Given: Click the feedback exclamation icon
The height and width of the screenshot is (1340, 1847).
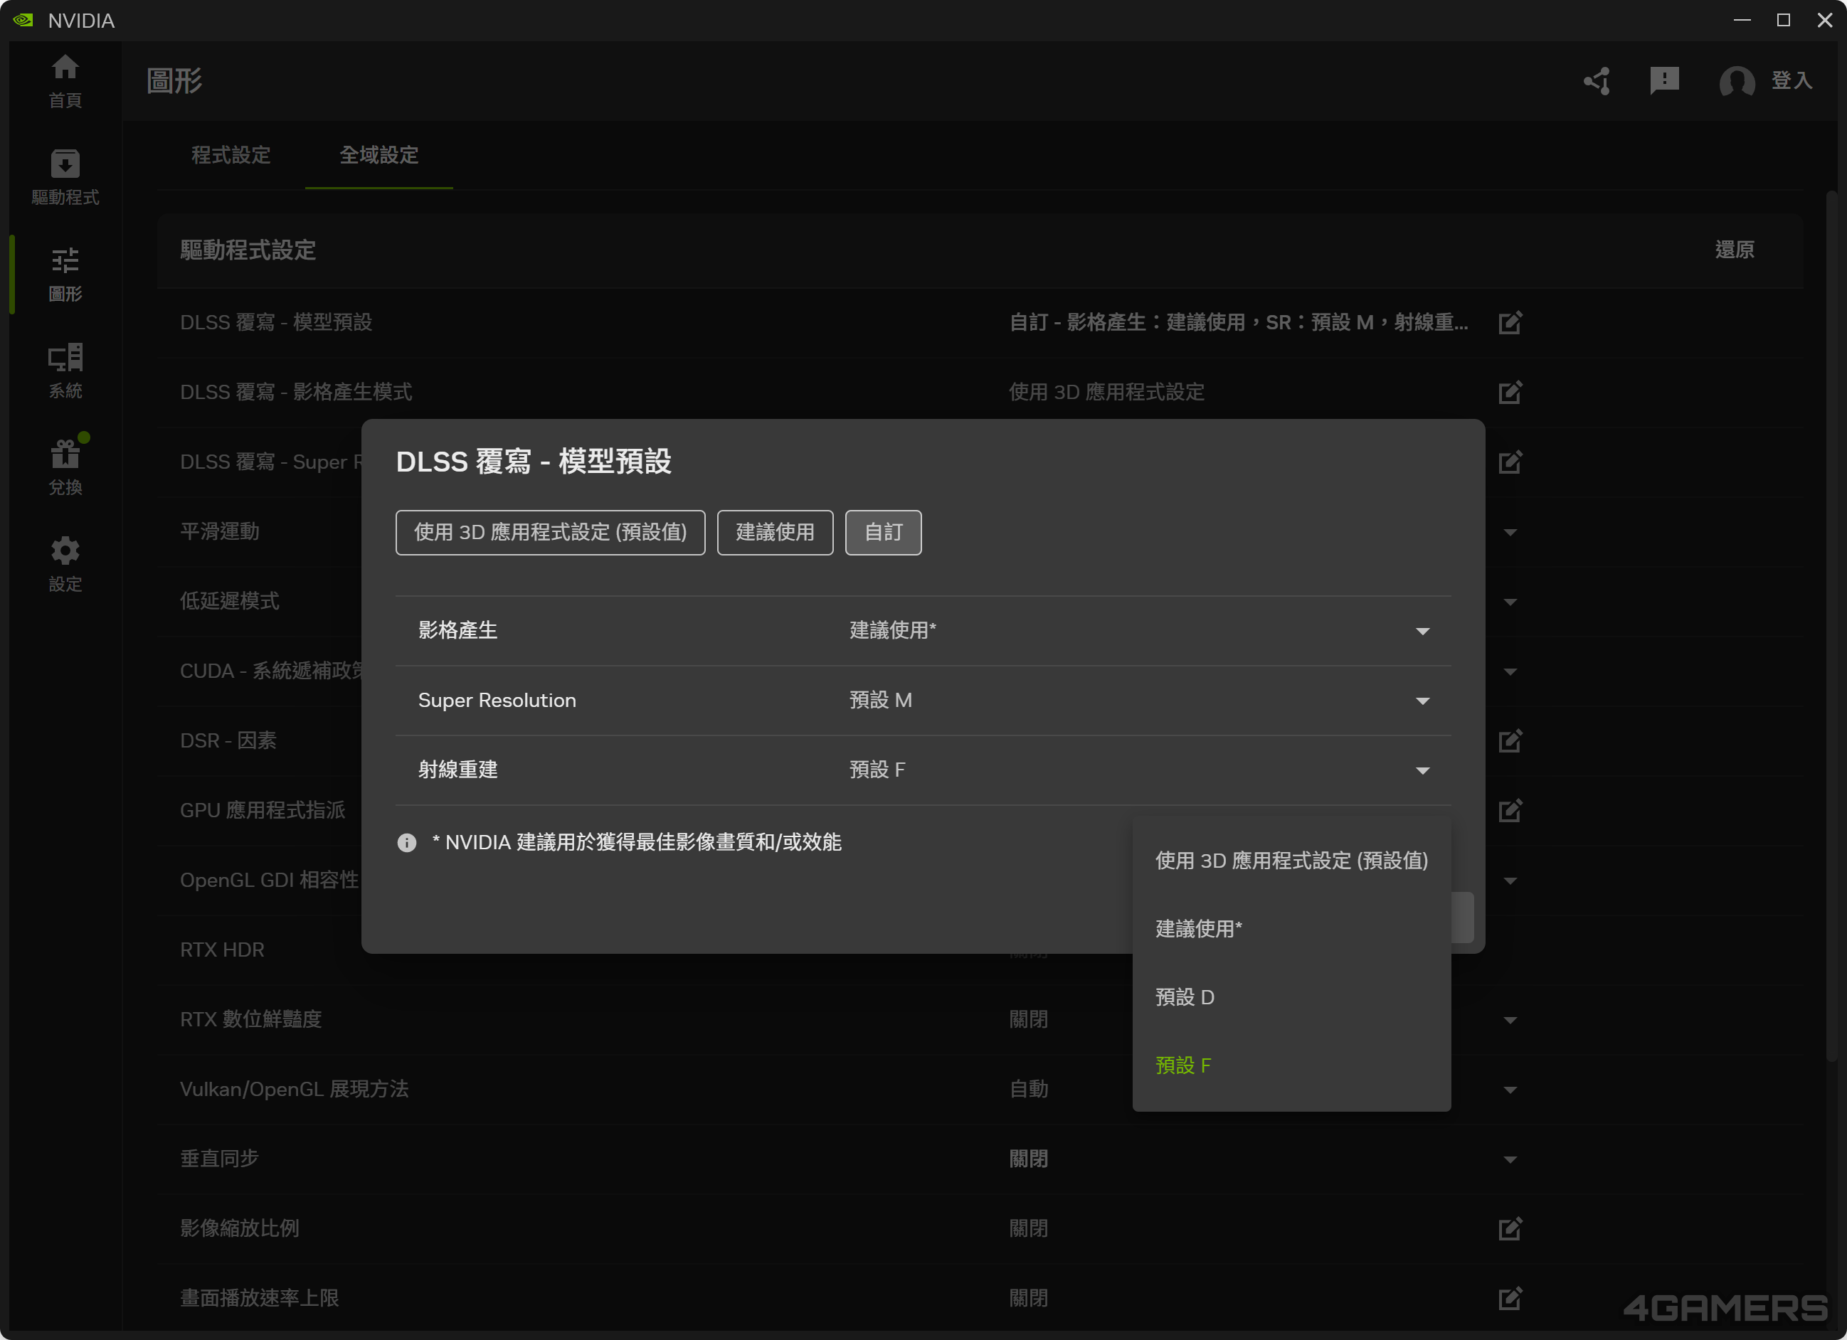Looking at the screenshot, I should pyautogui.click(x=1663, y=80).
